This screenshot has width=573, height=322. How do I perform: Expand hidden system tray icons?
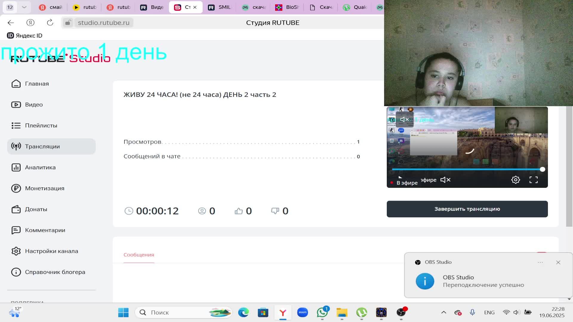[444, 312]
